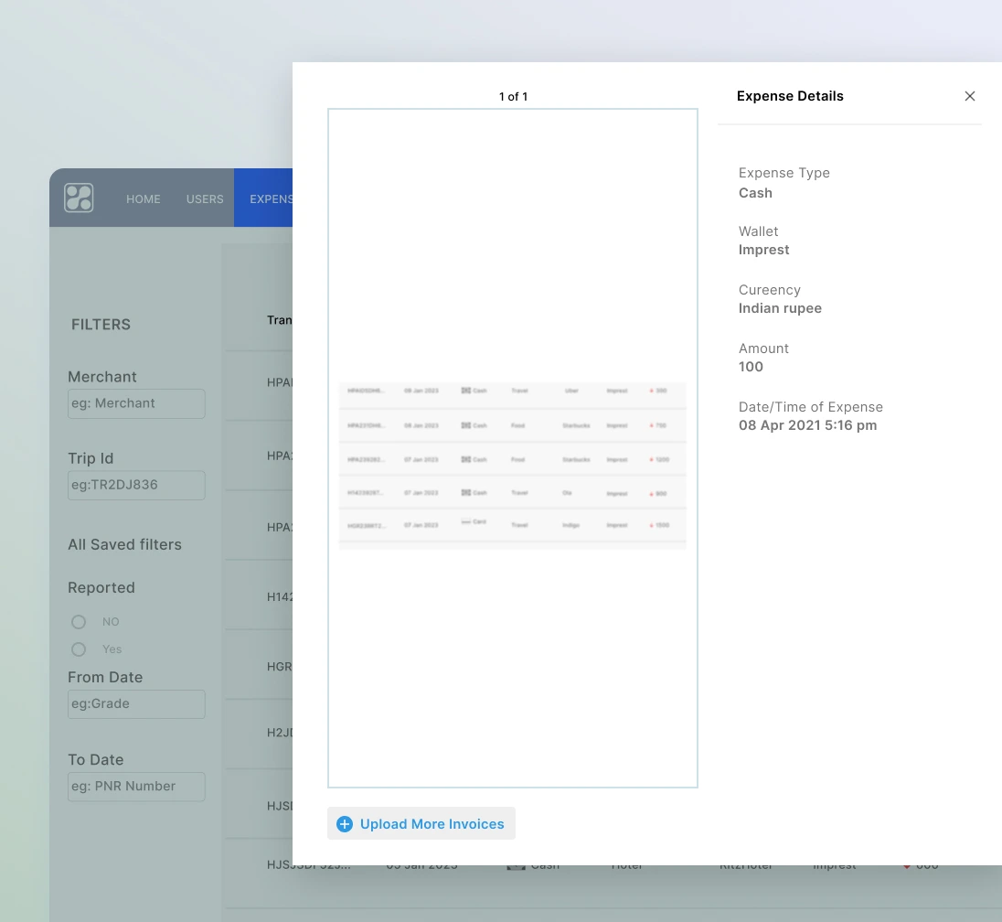Screen dimensions: 1002x922
Task: Focus the Merchant filter field
Action: [136, 403]
